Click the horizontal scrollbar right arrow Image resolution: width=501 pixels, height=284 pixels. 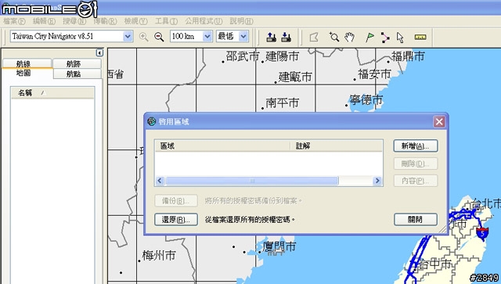pyautogui.click(x=377, y=181)
